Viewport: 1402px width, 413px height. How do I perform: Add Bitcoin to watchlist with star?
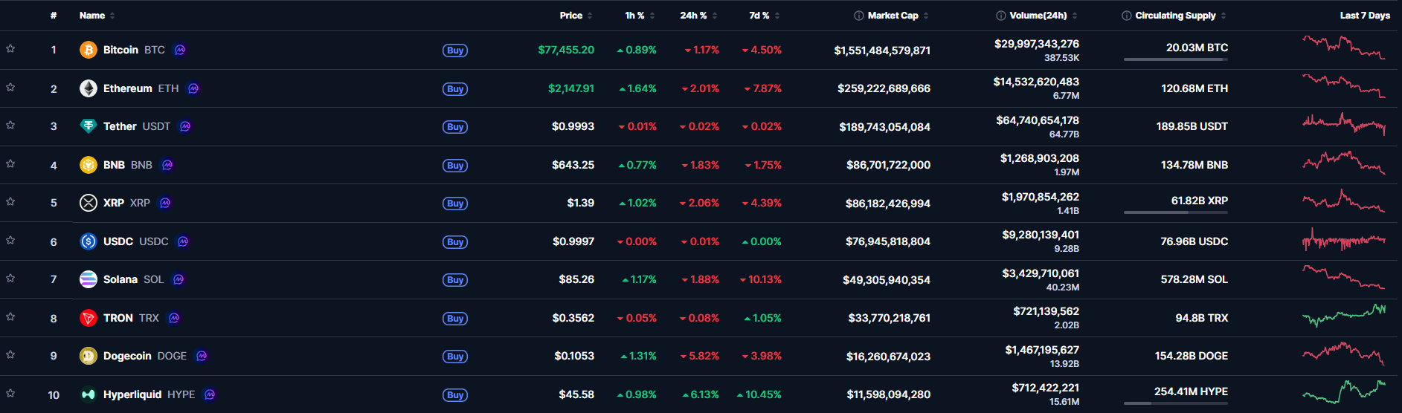10,48
